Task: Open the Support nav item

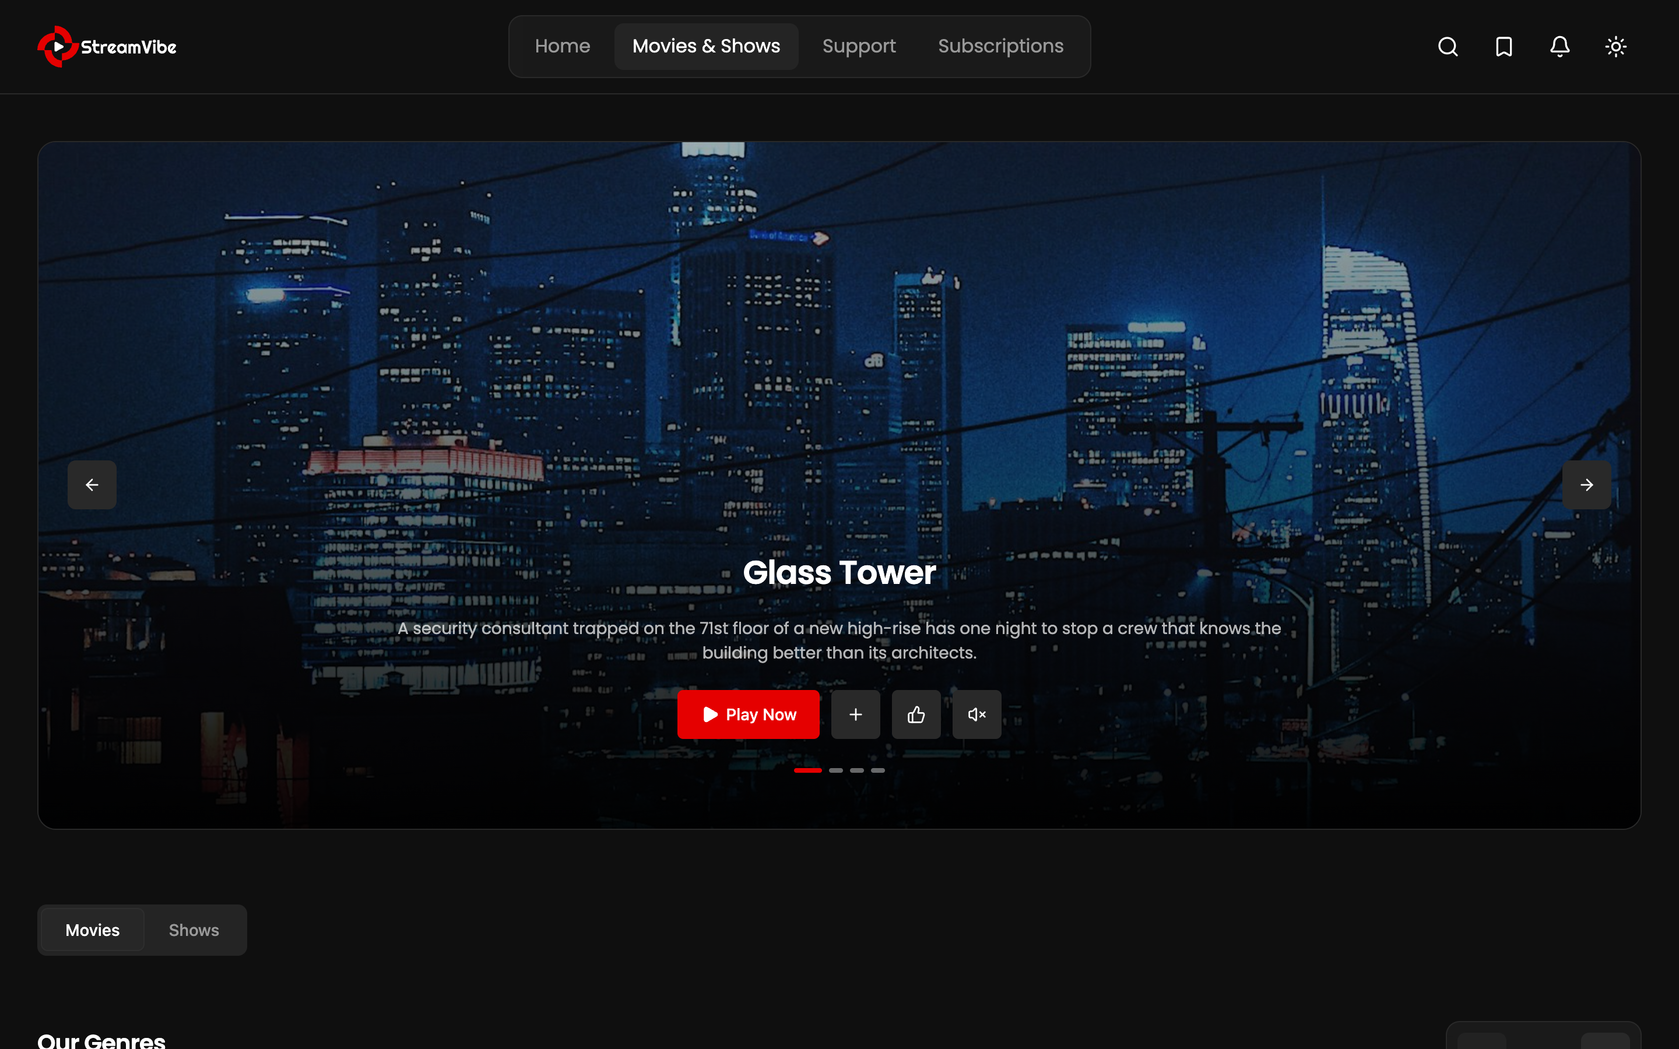Action: pyautogui.click(x=859, y=47)
